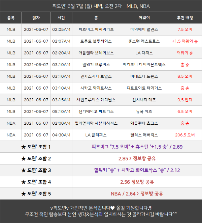Click home team '피츠버그 파이어리츠'
Screen dimensions: 202x223
click(x=96, y=29)
